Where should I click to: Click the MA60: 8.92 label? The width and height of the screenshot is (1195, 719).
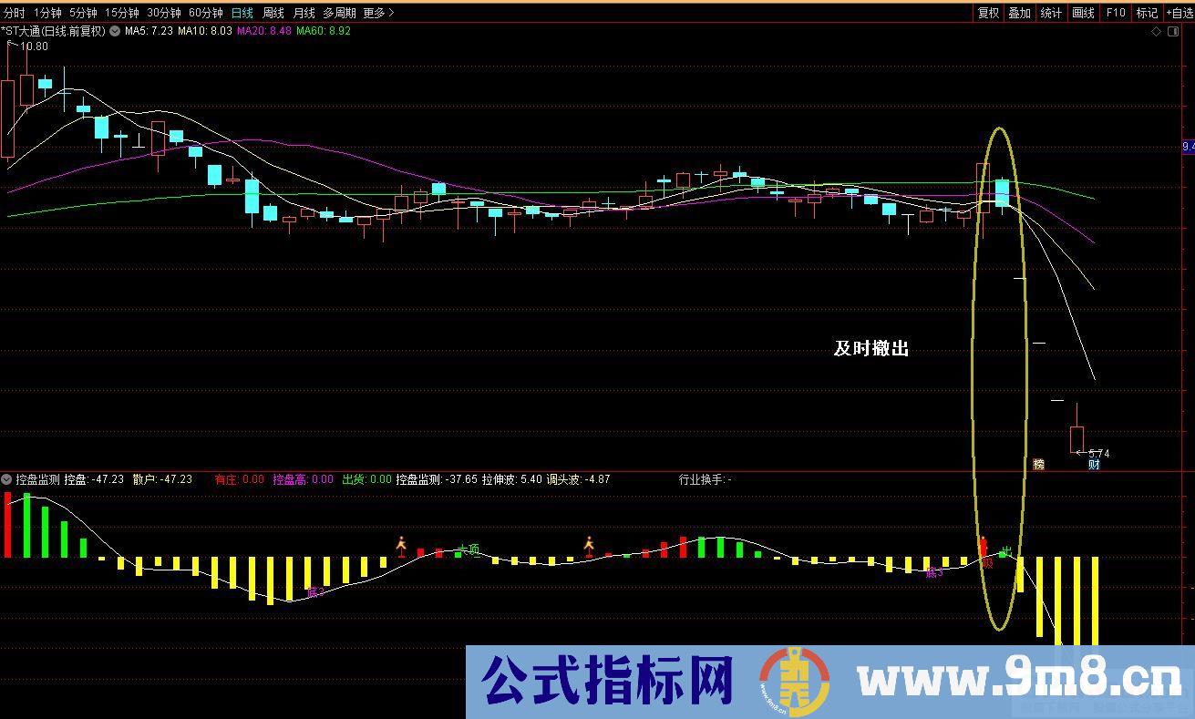(x=324, y=31)
